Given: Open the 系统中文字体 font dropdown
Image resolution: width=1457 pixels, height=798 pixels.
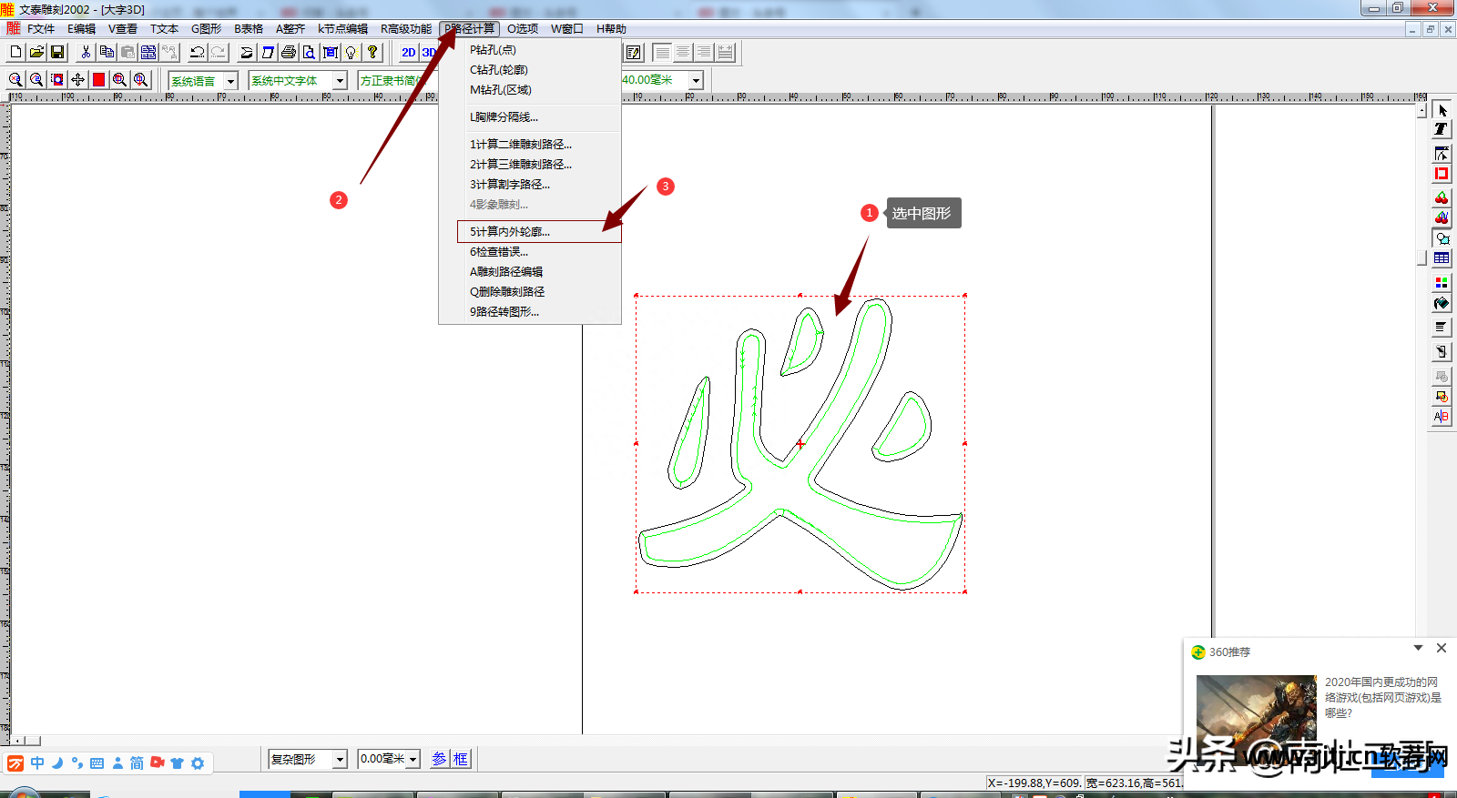Looking at the screenshot, I should coord(340,81).
